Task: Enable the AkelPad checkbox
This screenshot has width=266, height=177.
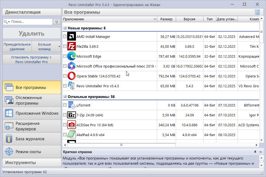Action: coord(65,135)
